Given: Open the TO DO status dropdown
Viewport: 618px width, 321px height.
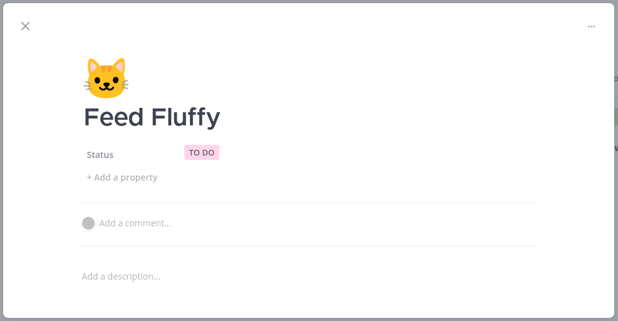Looking at the screenshot, I should coord(202,152).
